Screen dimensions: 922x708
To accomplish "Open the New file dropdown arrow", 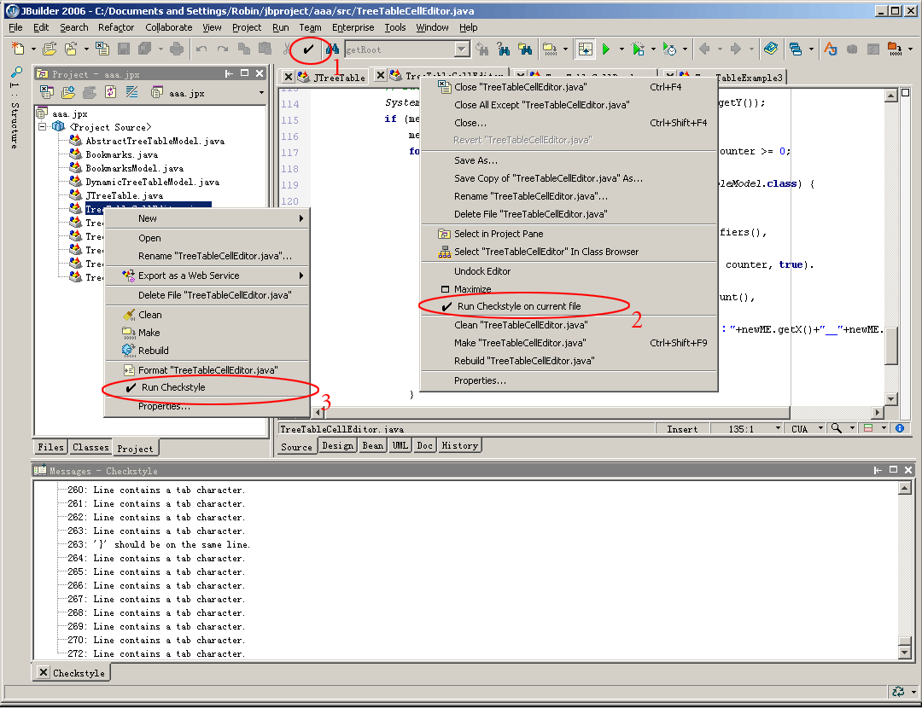I will 33,49.
